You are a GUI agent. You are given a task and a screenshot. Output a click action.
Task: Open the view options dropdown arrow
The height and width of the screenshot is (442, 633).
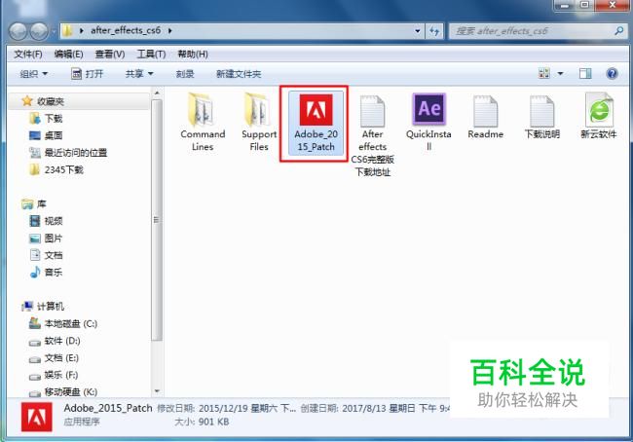click(x=560, y=73)
